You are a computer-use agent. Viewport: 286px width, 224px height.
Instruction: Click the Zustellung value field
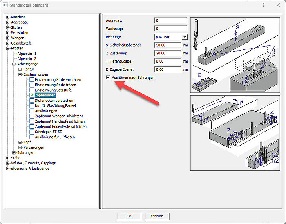point(168,53)
